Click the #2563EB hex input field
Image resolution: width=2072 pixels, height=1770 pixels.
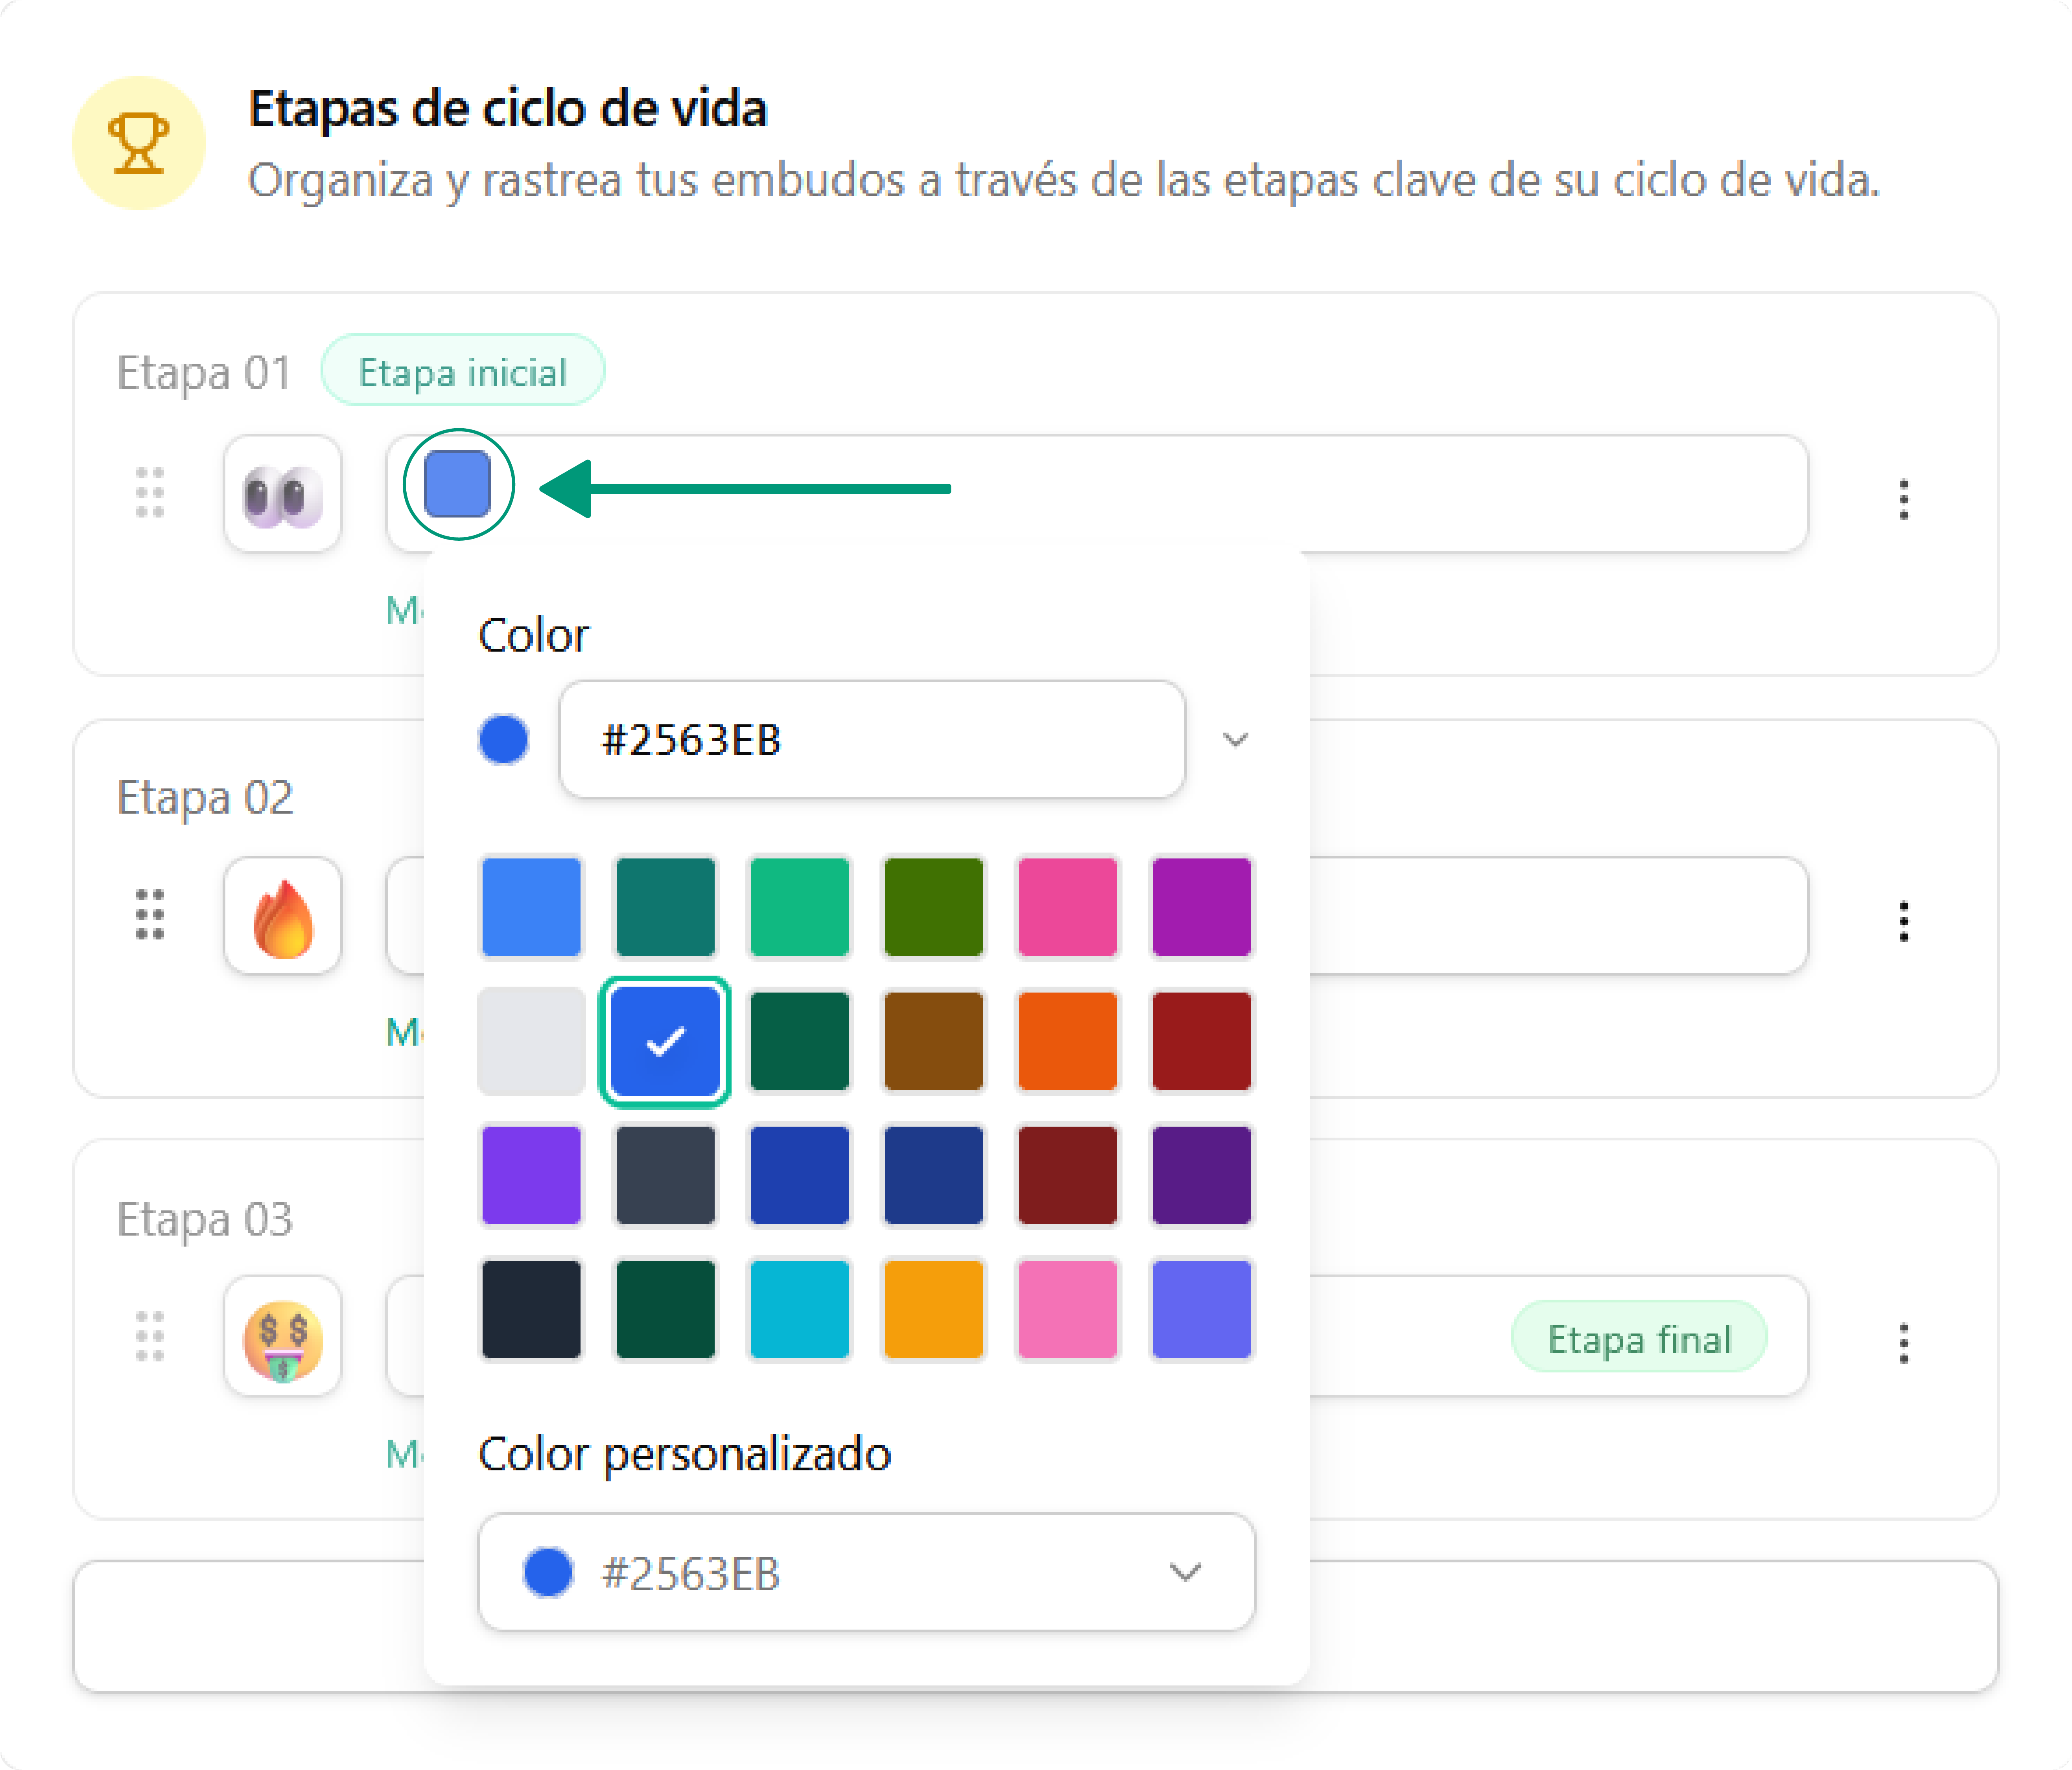click(872, 740)
